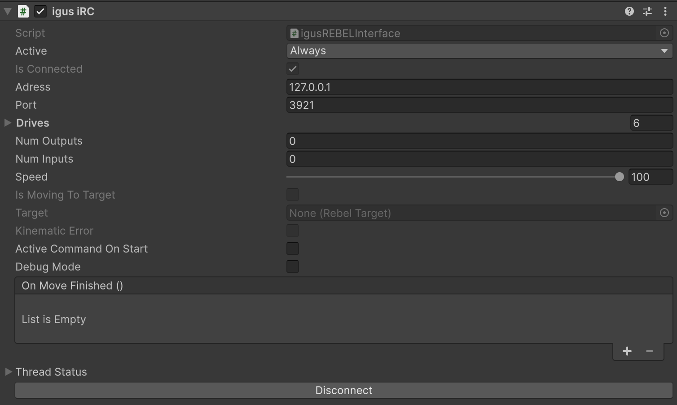Open the component three-dot options menu
The width and height of the screenshot is (677, 405).
tap(665, 11)
